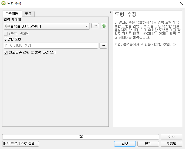Click the 취소 button

point(171,137)
